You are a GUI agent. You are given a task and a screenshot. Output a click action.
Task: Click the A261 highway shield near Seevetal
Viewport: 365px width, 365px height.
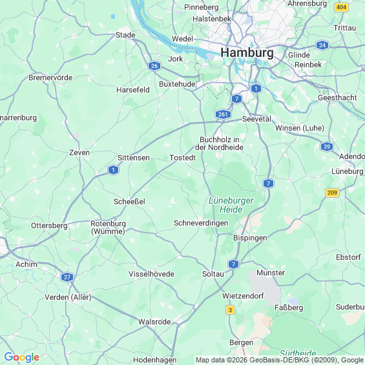223,114
